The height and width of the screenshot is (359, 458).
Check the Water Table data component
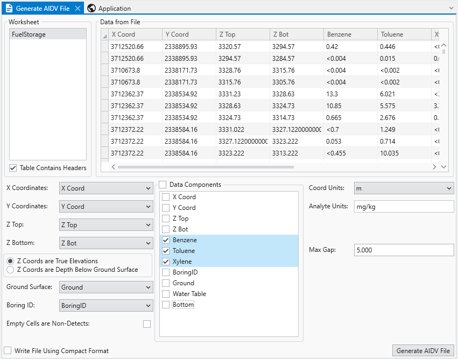[x=166, y=294]
